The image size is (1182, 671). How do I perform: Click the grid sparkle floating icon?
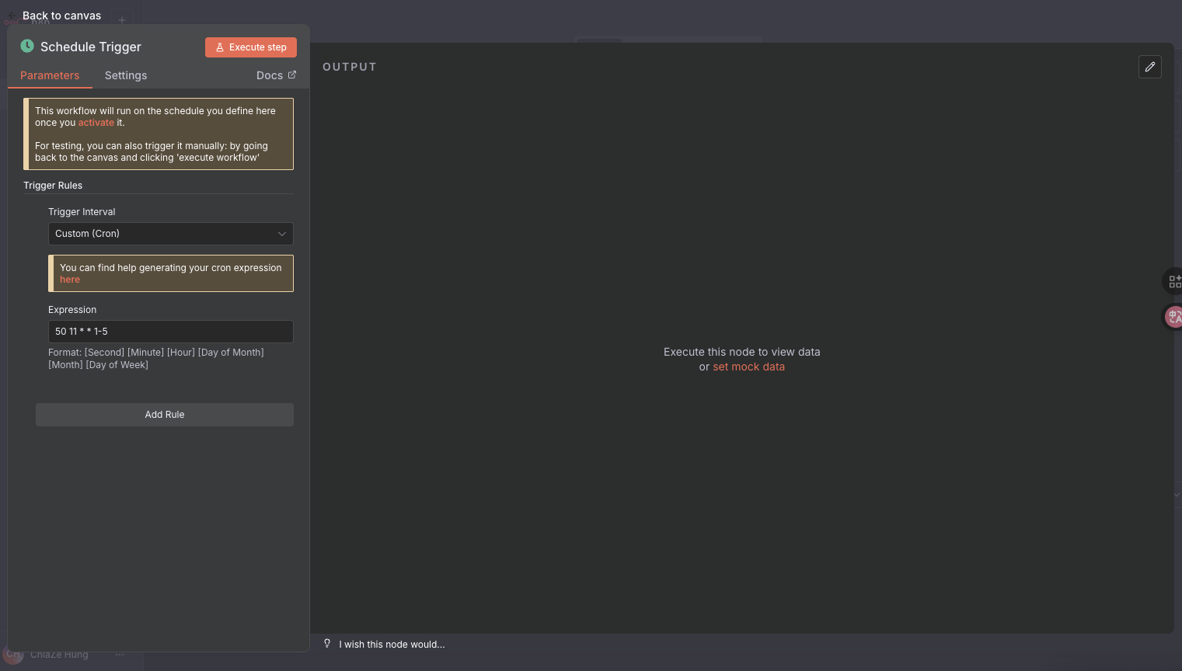click(1174, 281)
